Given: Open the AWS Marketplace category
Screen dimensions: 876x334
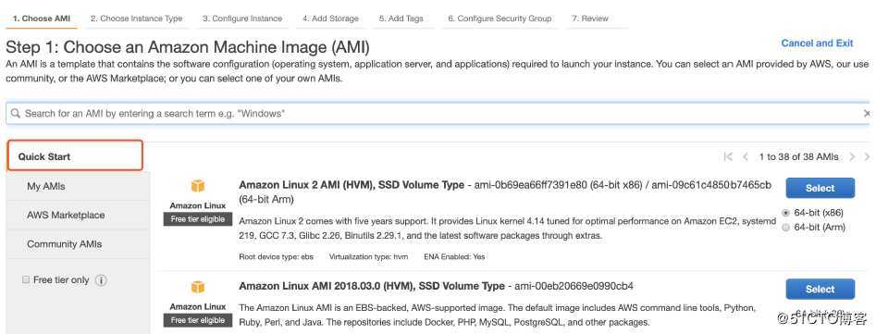Looking at the screenshot, I should 79,215.
